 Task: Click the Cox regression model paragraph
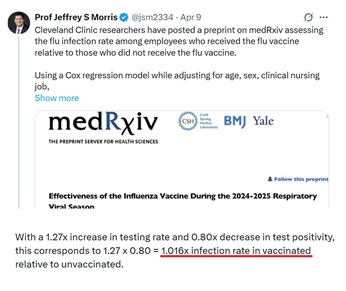(177, 81)
